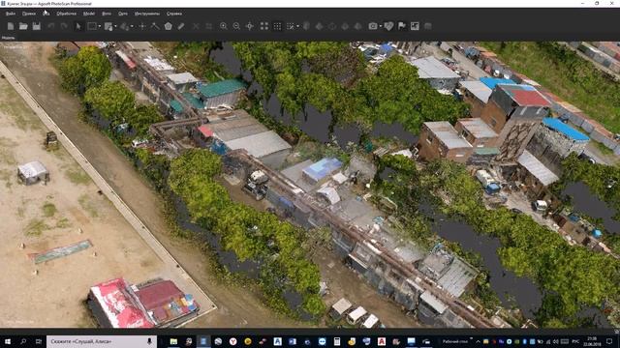Image resolution: width=620 pixels, height=348 pixels.
Task: Open Task View on the taskbar
Action: click(39, 341)
